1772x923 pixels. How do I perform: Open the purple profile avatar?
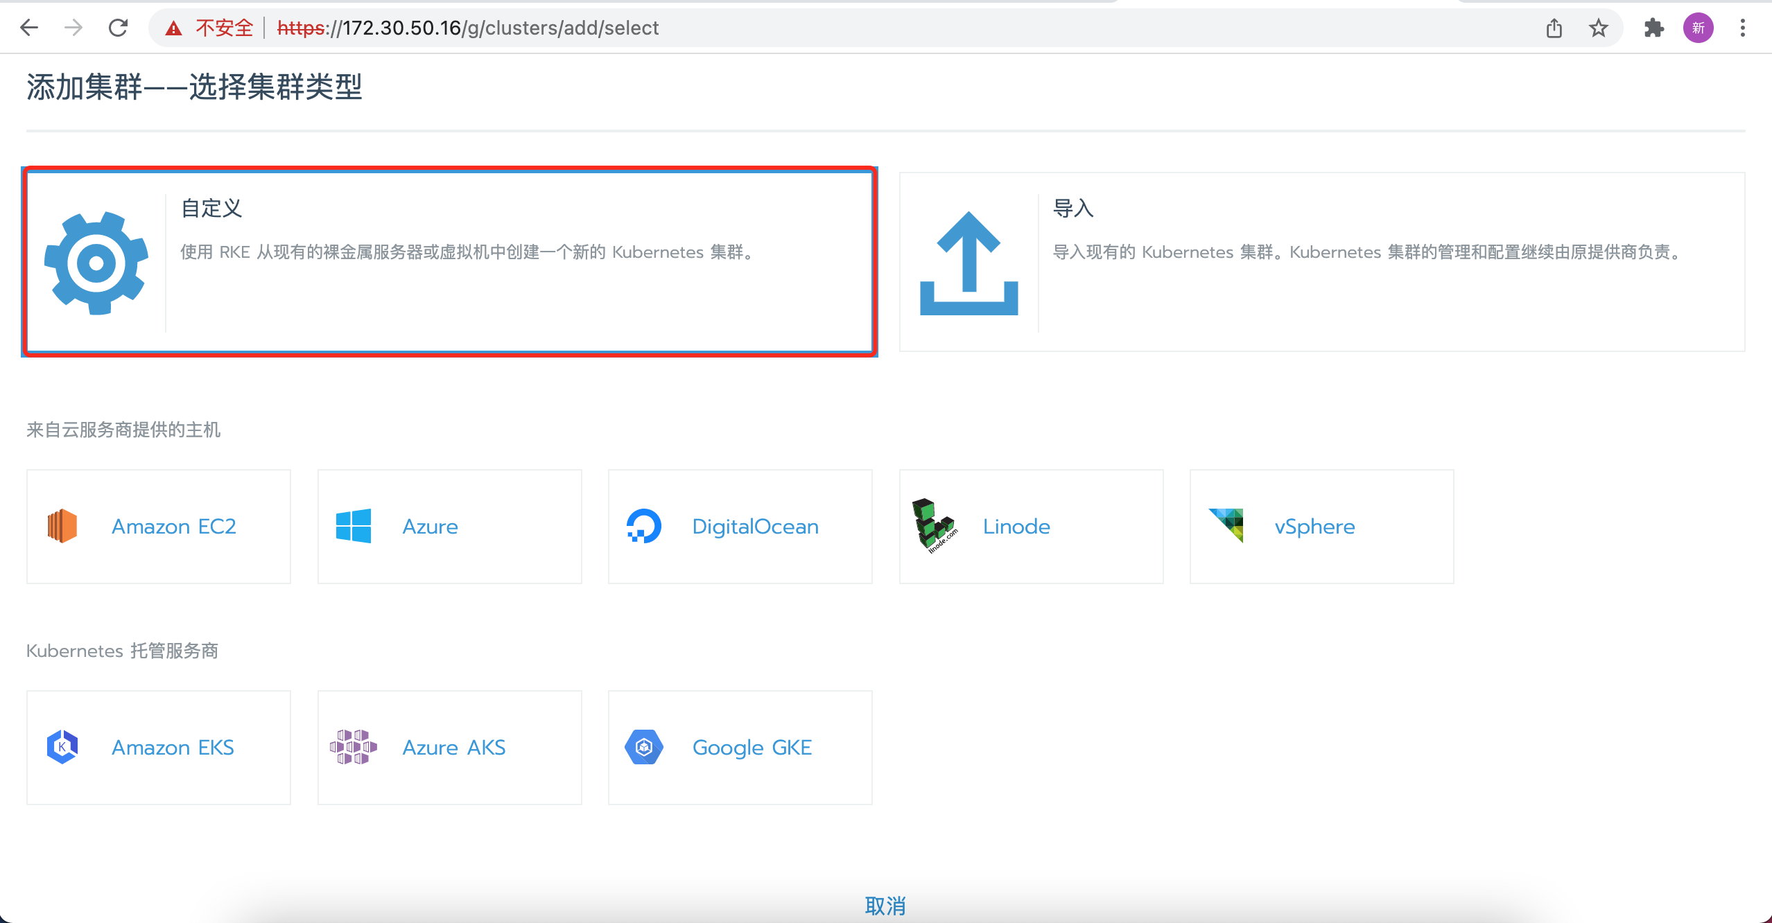(1699, 28)
